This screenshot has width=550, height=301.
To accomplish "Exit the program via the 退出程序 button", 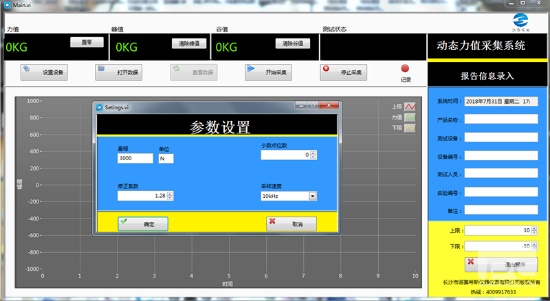I will point(501,264).
